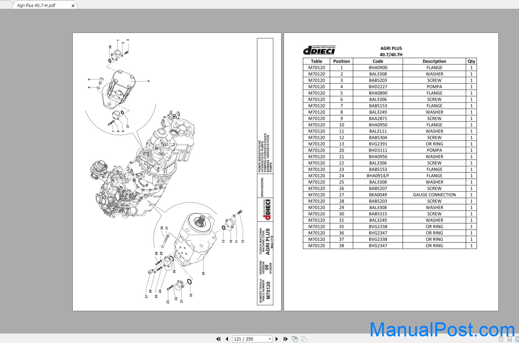Click the Position column header
The image size is (519, 343).
click(341, 61)
